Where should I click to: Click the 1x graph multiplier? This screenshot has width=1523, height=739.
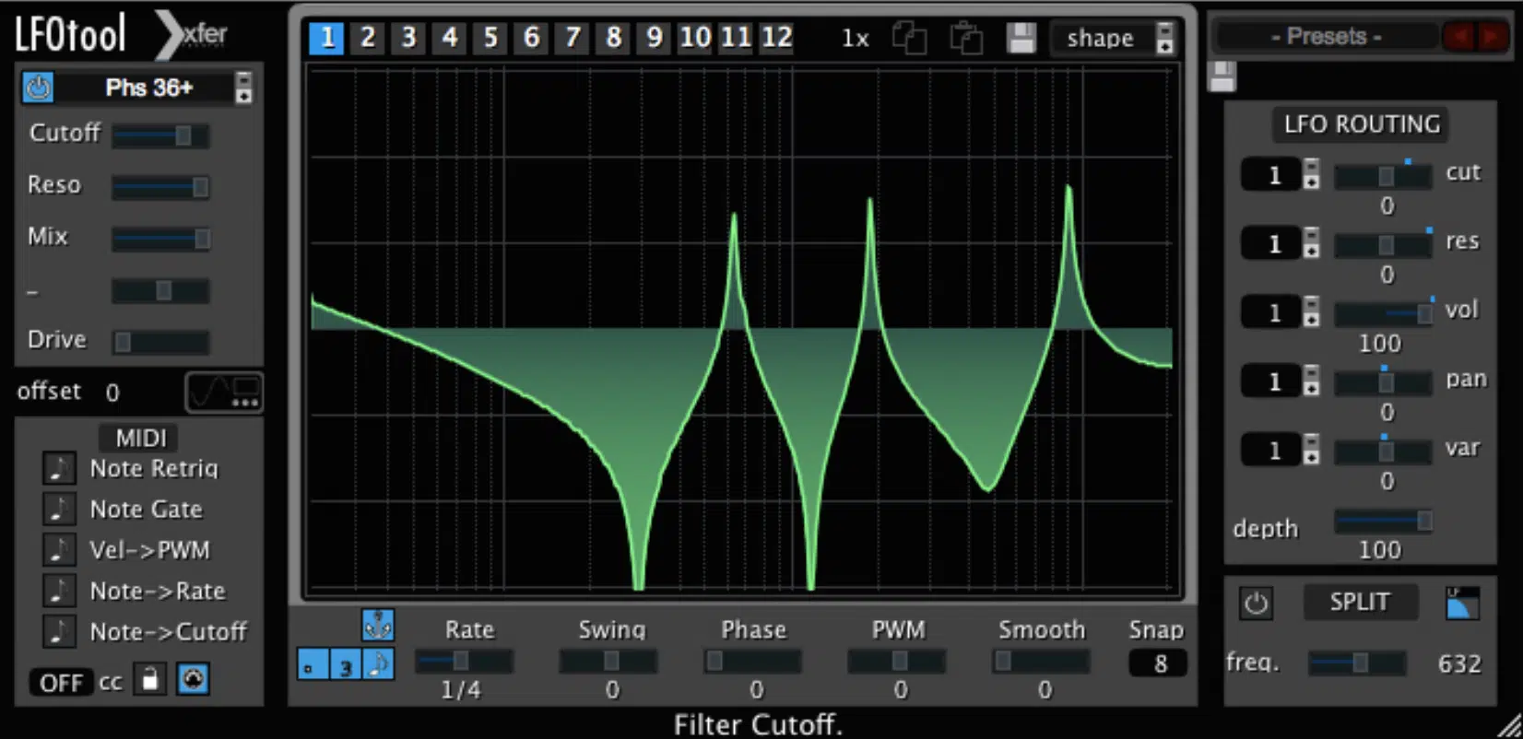856,39
